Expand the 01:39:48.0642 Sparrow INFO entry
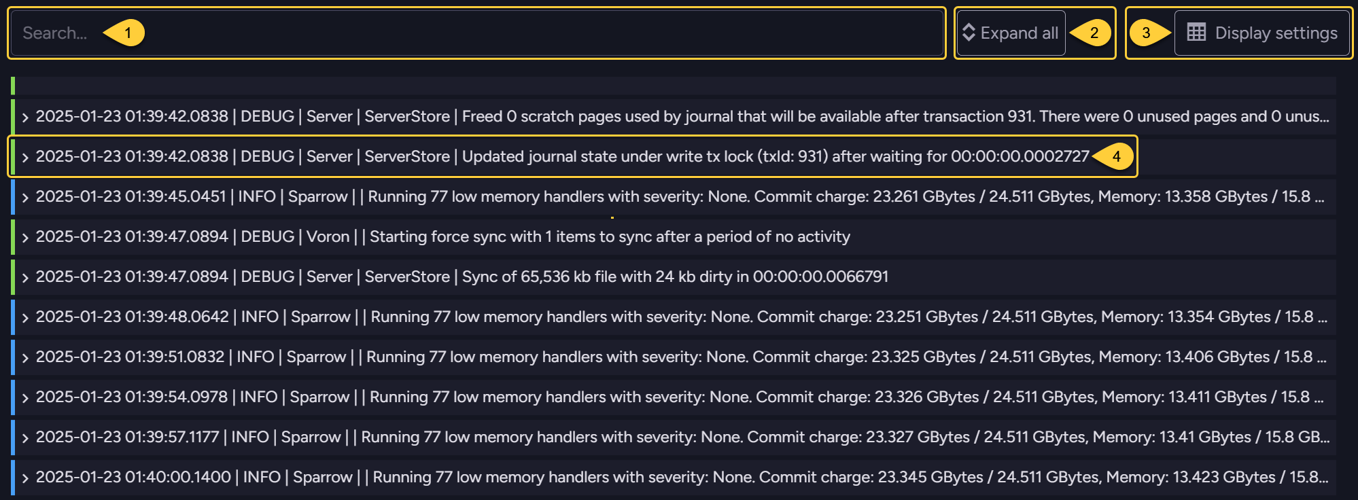Image resolution: width=1358 pixels, height=500 pixels. (x=25, y=317)
